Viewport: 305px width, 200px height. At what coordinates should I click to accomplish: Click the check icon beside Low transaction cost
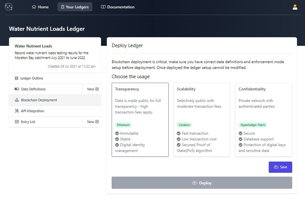pyautogui.click(x=179, y=139)
